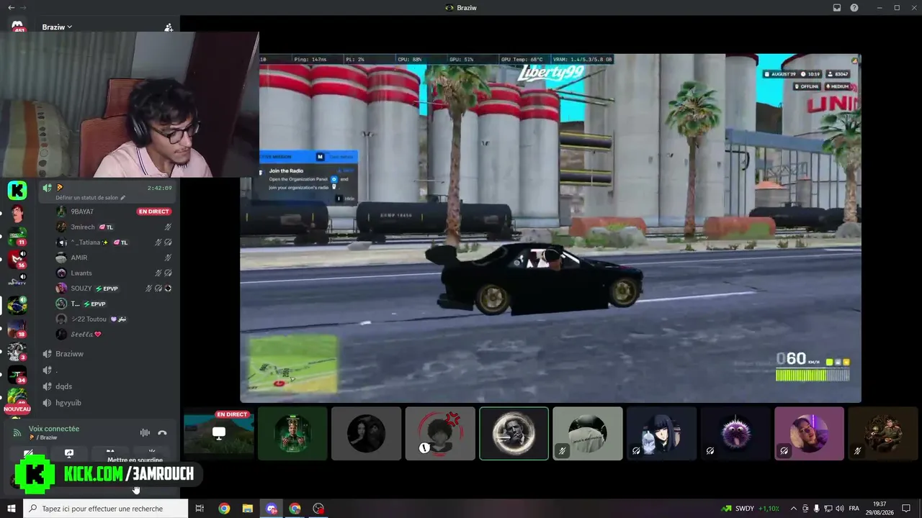The height and width of the screenshot is (518, 922).
Task: Open the red-haired avatar server icon below Kick
Action: 17,213
